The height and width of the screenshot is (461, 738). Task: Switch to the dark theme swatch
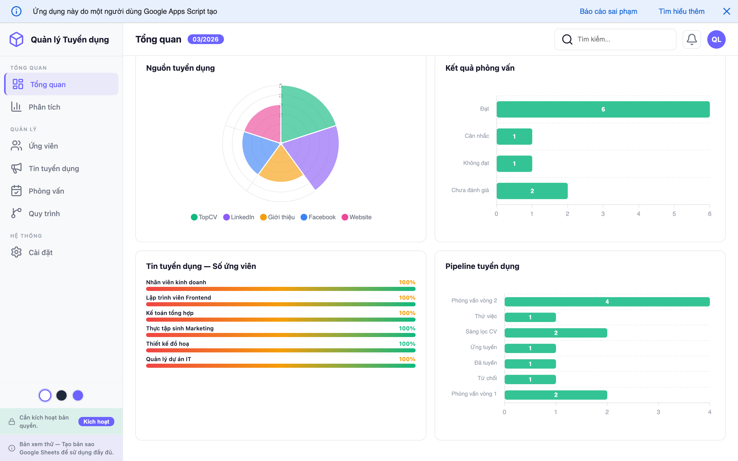tap(61, 395)
